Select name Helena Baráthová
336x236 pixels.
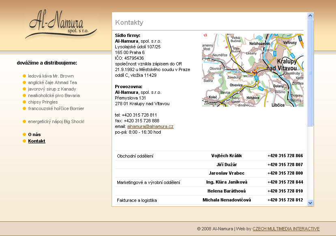(x=226, y=191)
